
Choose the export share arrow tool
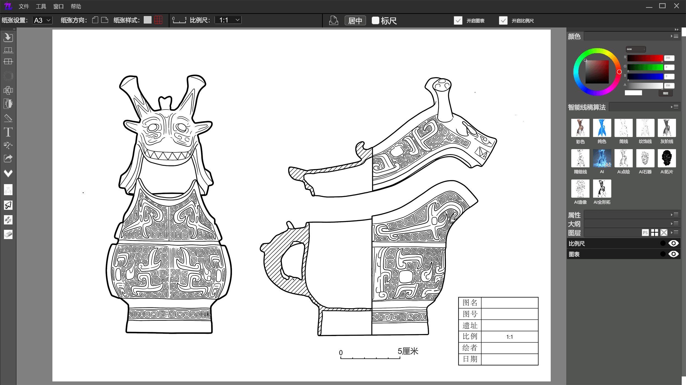8,158
